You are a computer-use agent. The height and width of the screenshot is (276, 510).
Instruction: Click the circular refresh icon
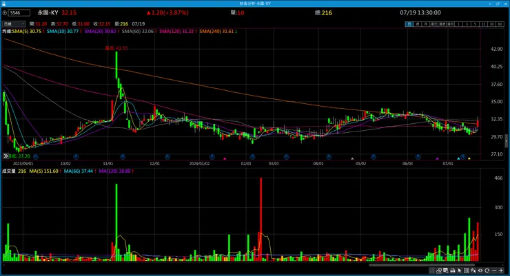pyautogui.click(x=487, y=270)
